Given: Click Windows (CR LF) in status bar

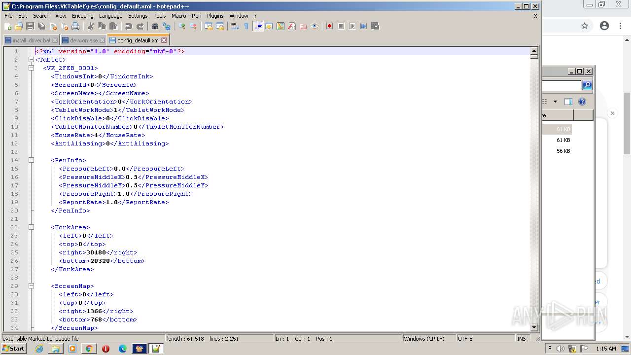Looking at the screenshot, I should click(x=424, y=339).
